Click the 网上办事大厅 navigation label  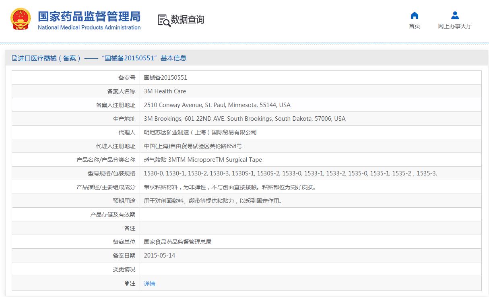click(455, 26)
